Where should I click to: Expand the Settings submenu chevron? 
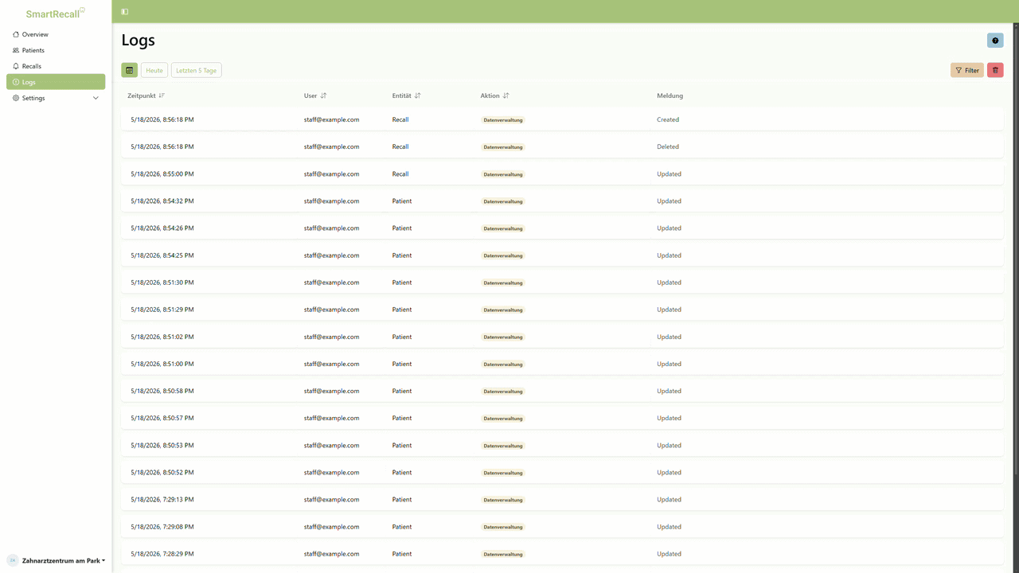(x=96, y=98)
